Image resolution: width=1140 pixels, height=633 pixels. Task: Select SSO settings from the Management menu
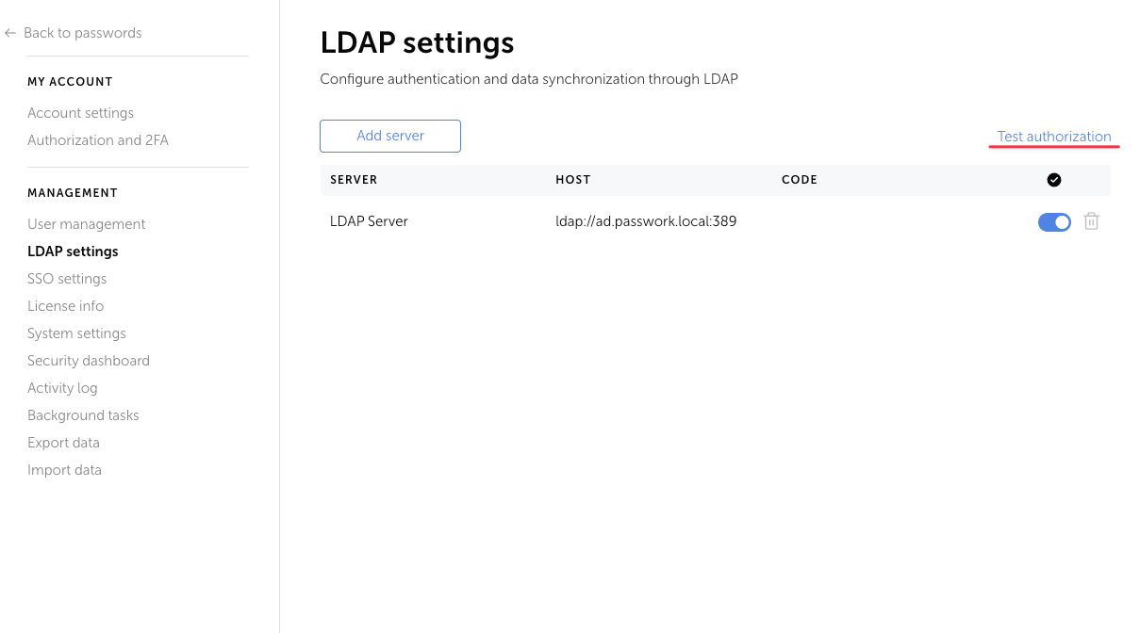tap(67, 278)
